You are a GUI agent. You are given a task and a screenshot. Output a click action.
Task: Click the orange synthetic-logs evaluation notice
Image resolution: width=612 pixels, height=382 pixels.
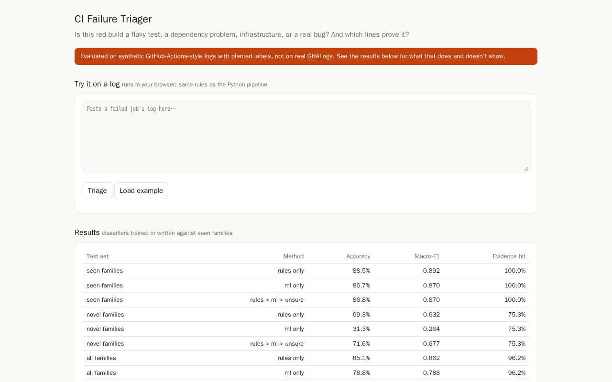tap(306, 56)
